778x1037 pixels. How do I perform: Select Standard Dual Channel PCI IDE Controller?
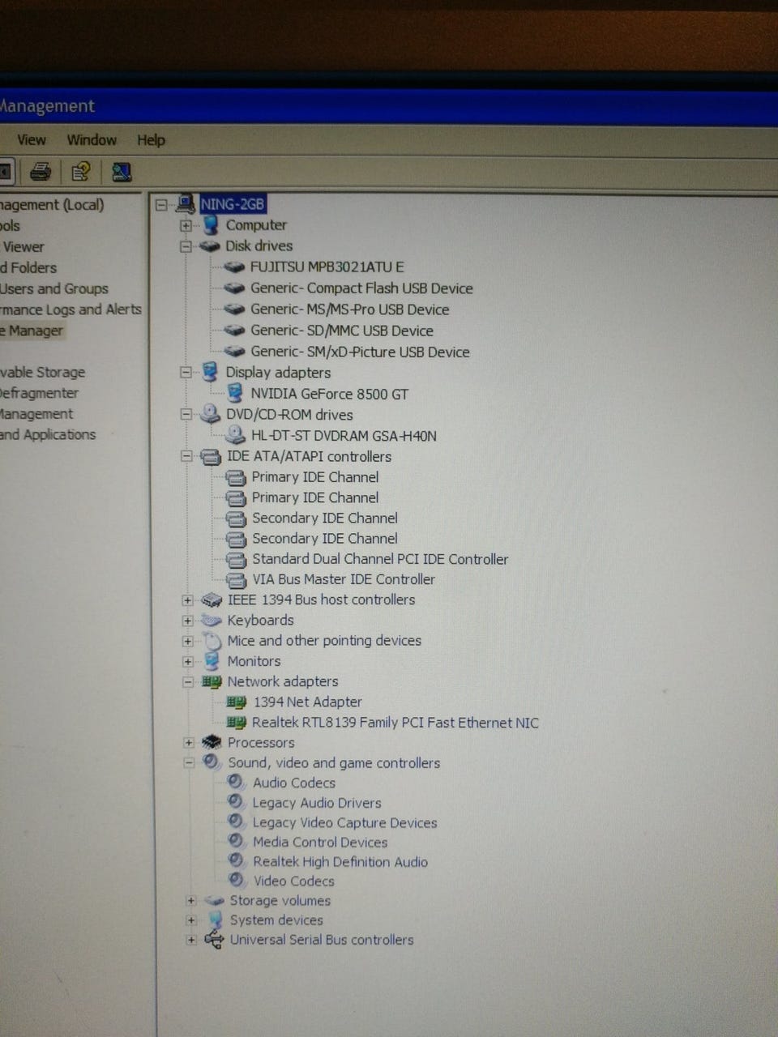[380, 559]
